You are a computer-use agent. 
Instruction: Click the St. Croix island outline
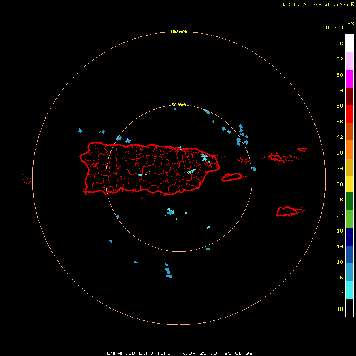point(291,212)
